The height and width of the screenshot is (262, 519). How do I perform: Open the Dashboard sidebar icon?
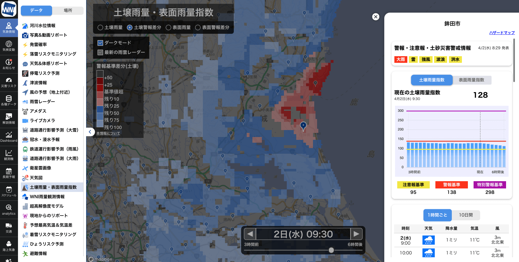pos(9,137)
